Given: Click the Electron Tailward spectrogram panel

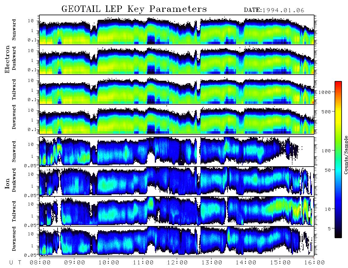Looking at the screenshot, I should [177, 90].
